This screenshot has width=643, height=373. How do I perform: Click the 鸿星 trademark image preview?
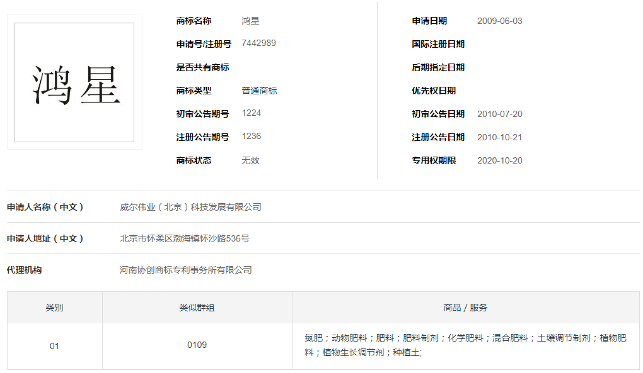(74, 81)
